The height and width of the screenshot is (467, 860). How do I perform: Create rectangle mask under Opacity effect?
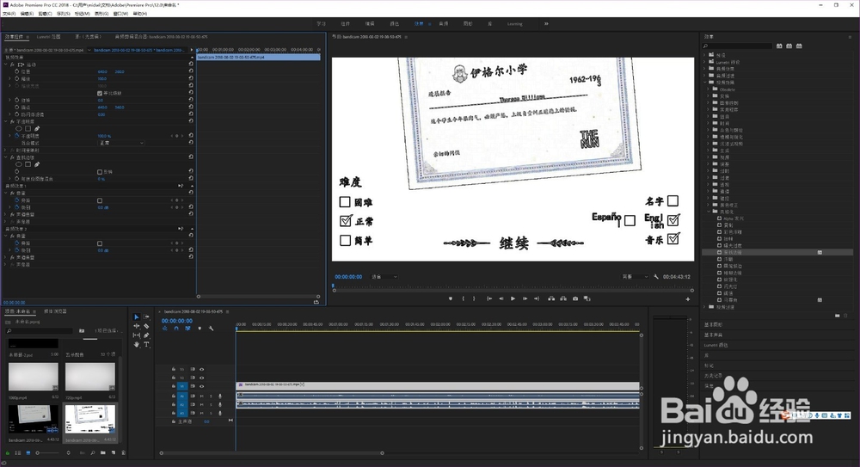click(x=28, y=128)
